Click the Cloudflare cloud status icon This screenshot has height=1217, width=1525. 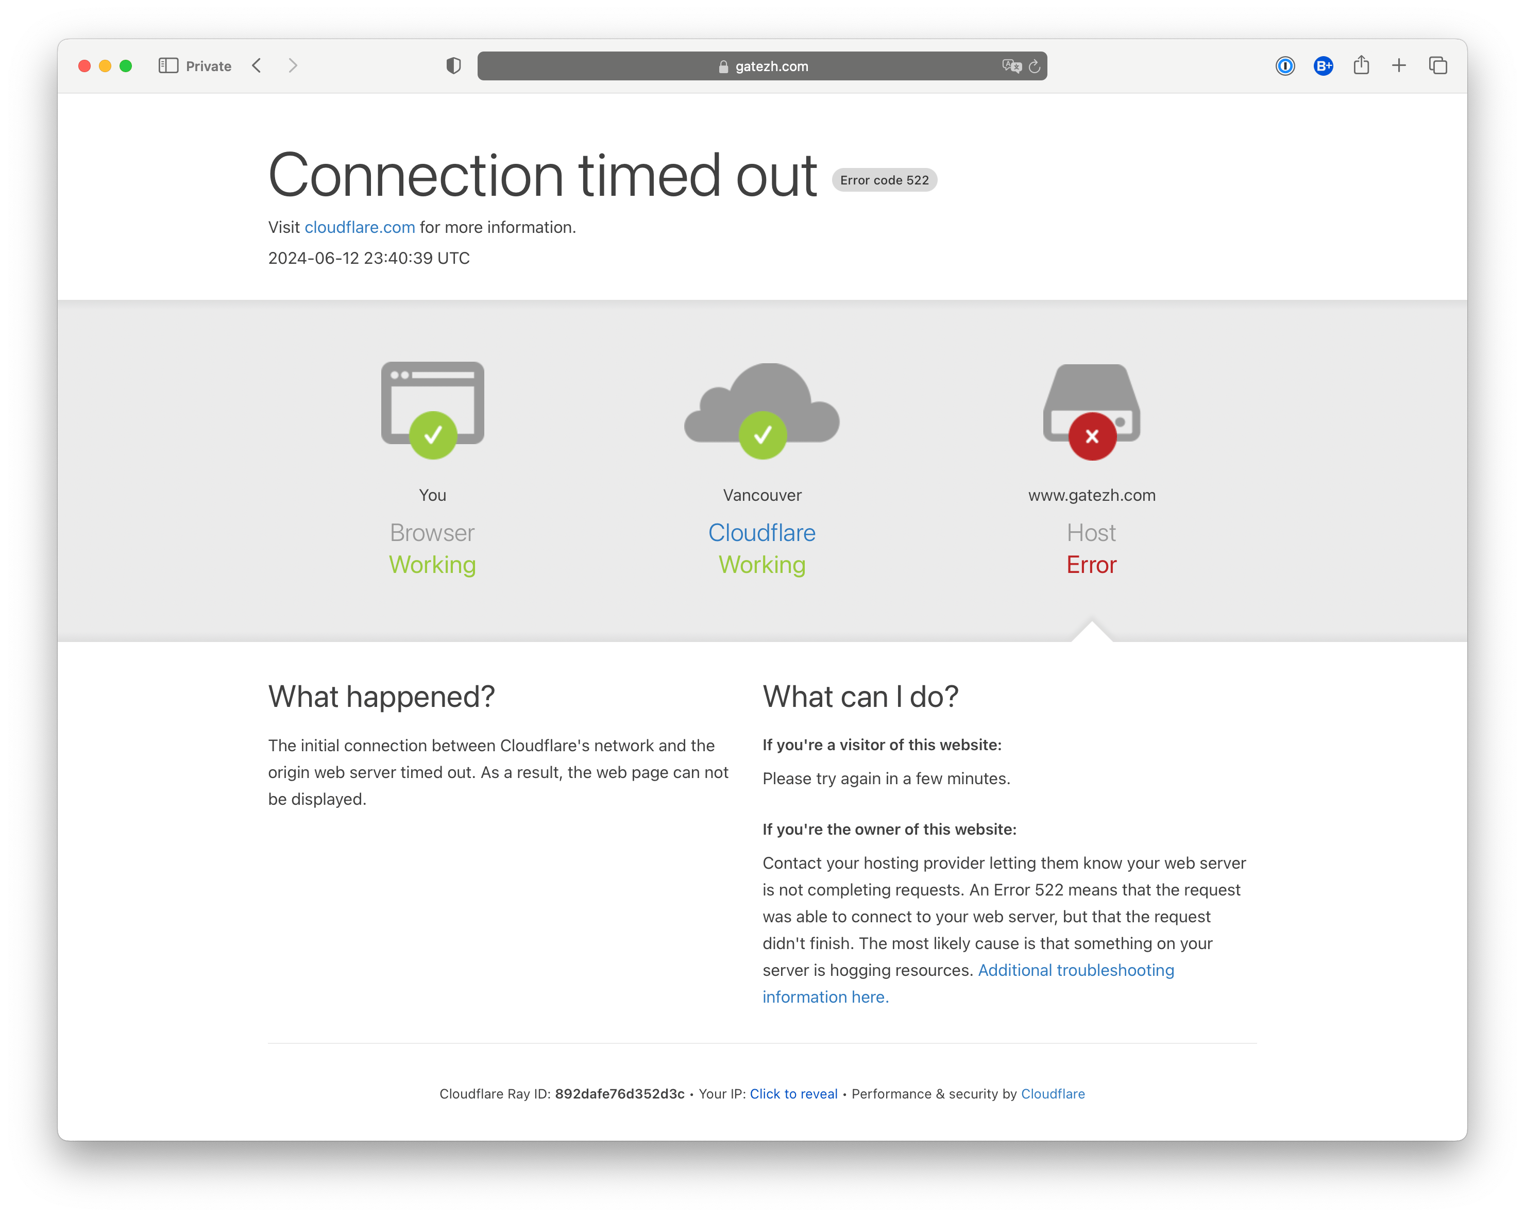(762, 410)
